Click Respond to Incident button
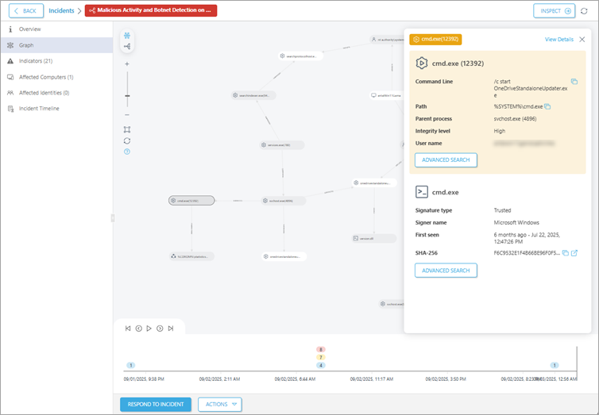Image resolution: width=599 pixels, height=415 pixels. (x=156, y=405)
